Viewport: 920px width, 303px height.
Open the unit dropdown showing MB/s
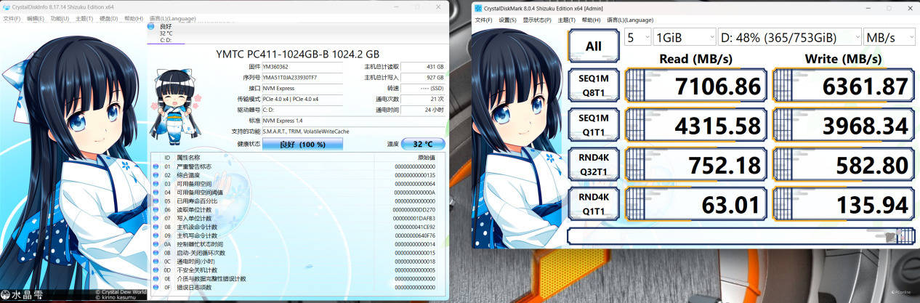coord(889,37)
